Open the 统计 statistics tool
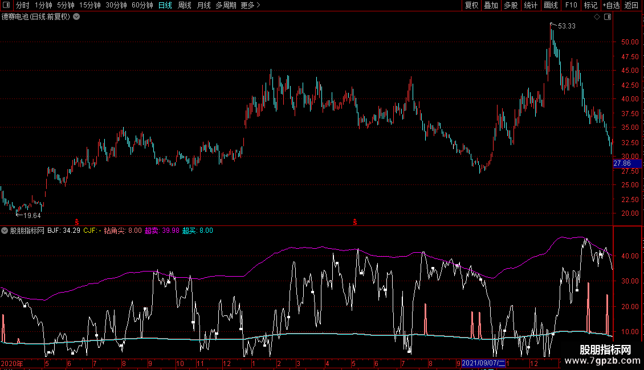Screen dimensions: 644x370 pyautogui.click(x=530, y=5)
